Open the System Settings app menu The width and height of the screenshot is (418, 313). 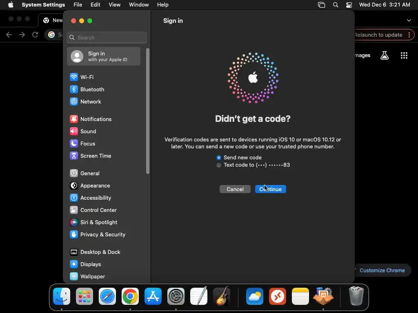(x=43, y=5)
